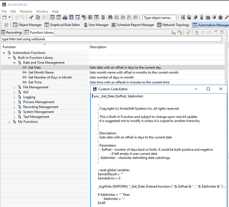Open the User Manager perspective
This screenshot has width=229, height=207.
tap(96, 25)
